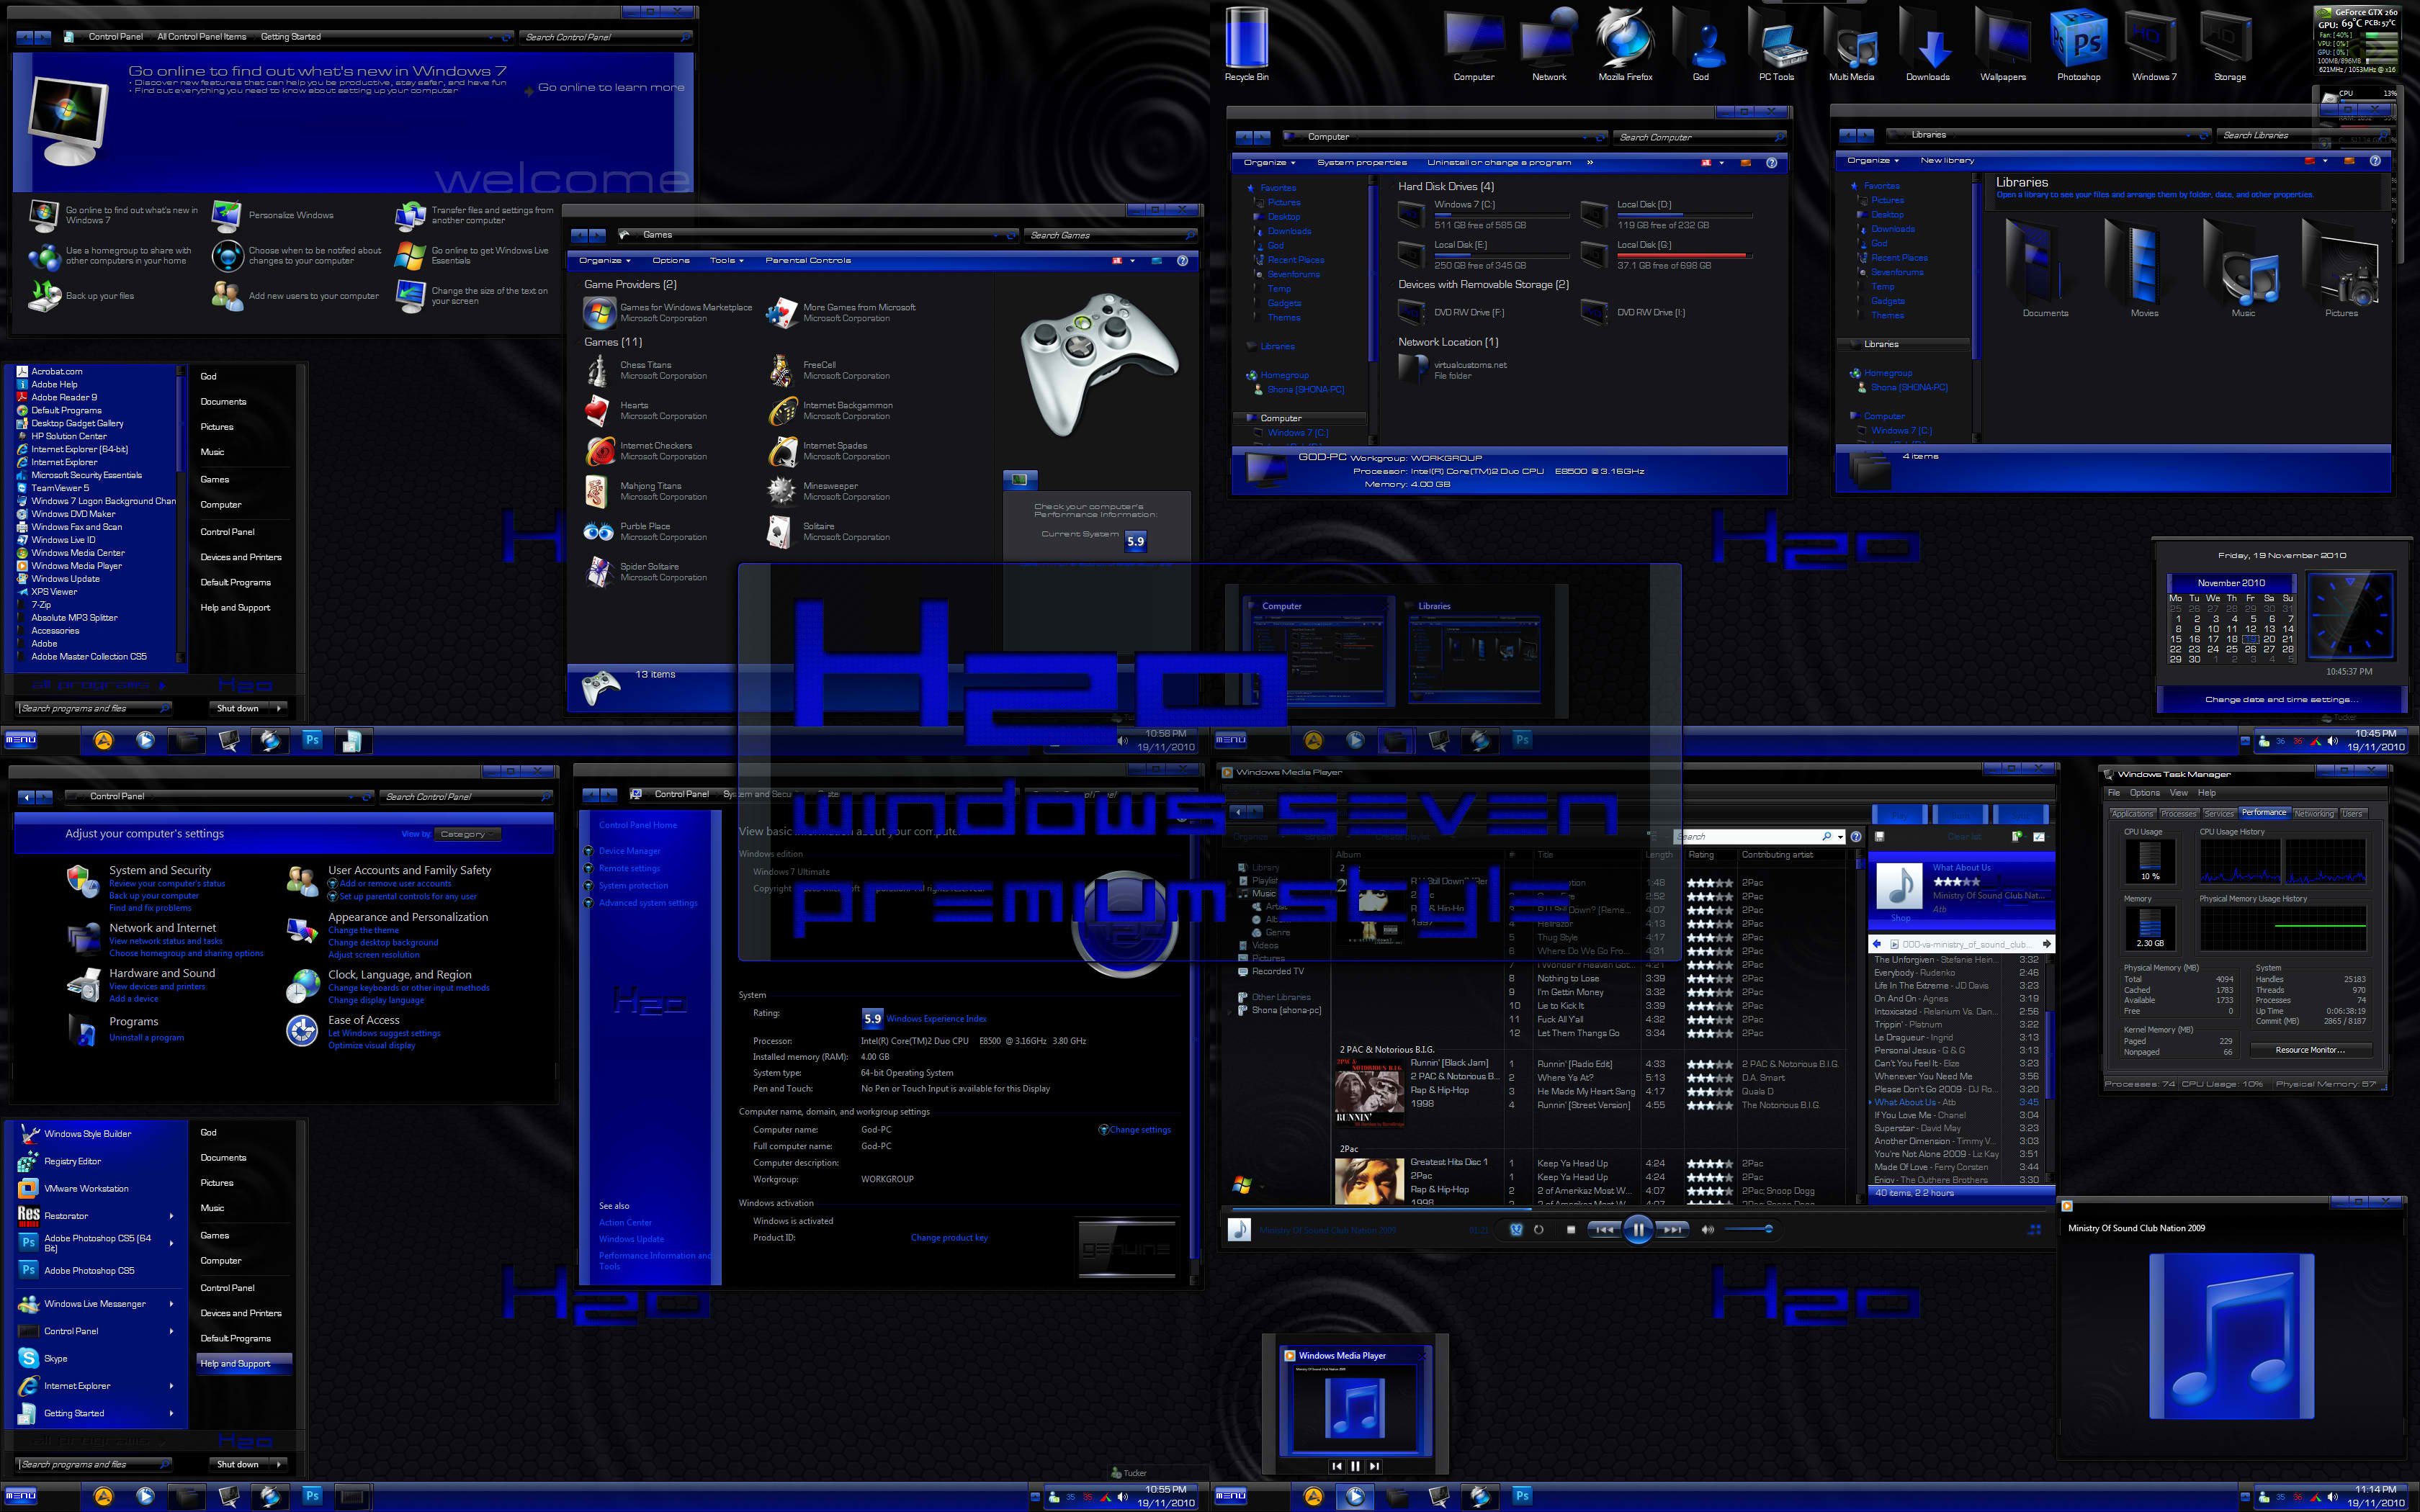The height and width of the screenshot is (1512, 2420).
Task: Expand Organize menu in the Games window
Action: (605, 260)
